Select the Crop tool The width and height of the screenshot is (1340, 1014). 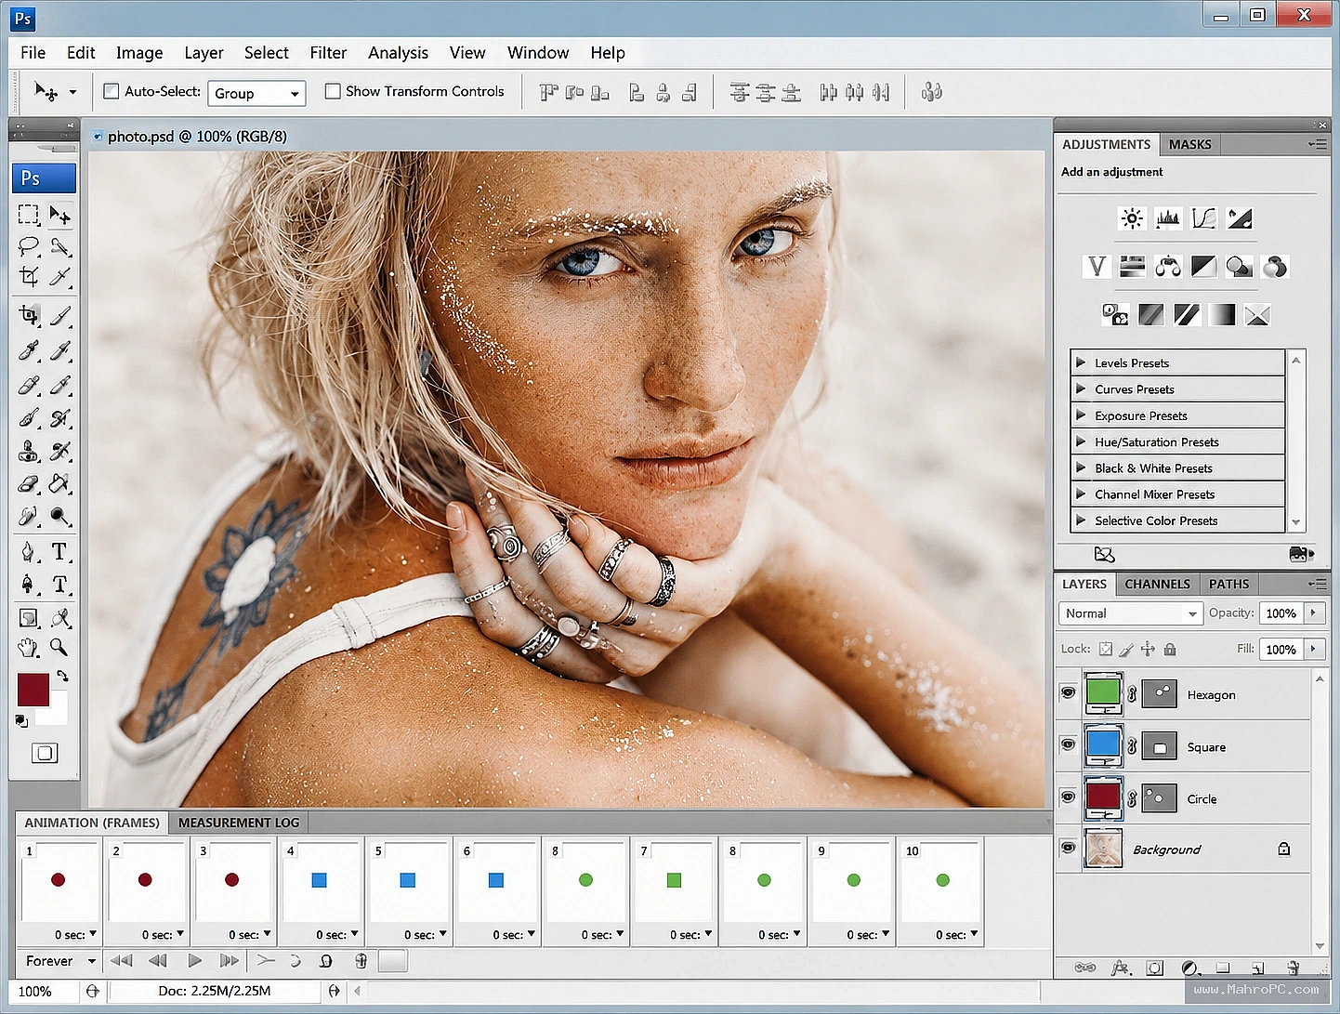pyautogui.click(x=29, y=276)
